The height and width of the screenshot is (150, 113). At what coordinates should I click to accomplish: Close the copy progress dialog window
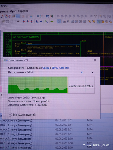click(95, 60)
